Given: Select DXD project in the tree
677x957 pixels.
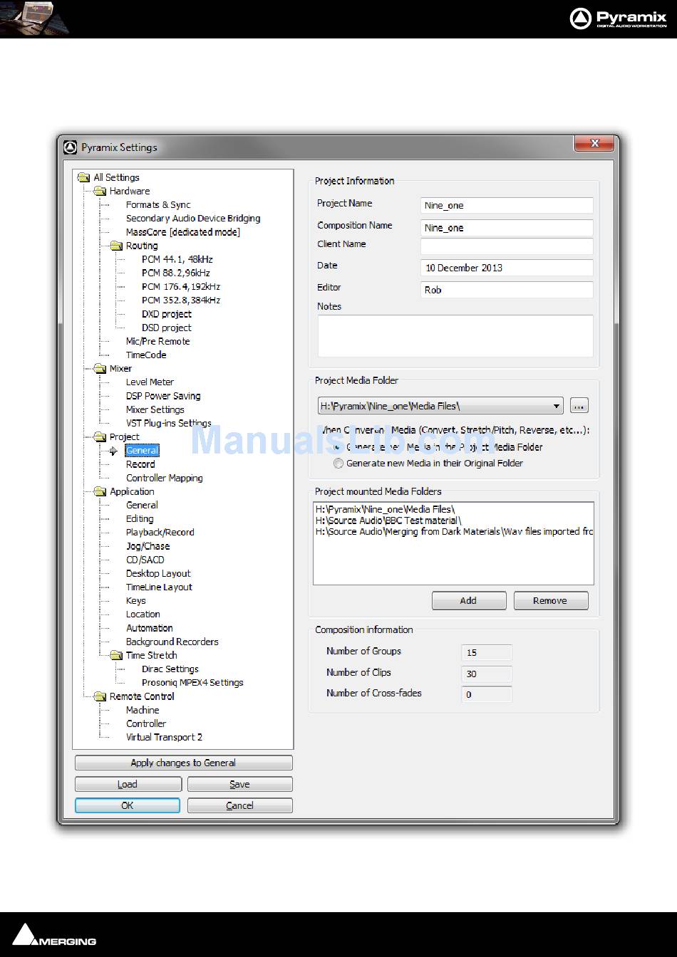Looking at the screenshot, I should click(x=167, y=314).
